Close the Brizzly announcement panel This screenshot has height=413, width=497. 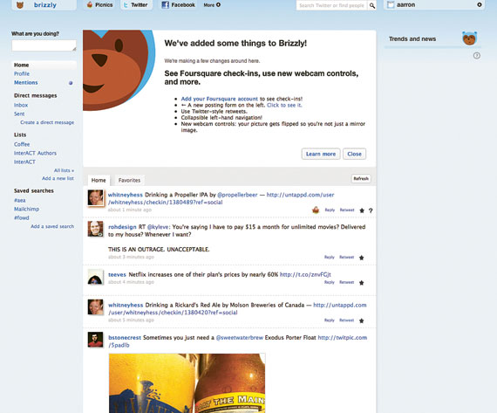pos(354,154)
